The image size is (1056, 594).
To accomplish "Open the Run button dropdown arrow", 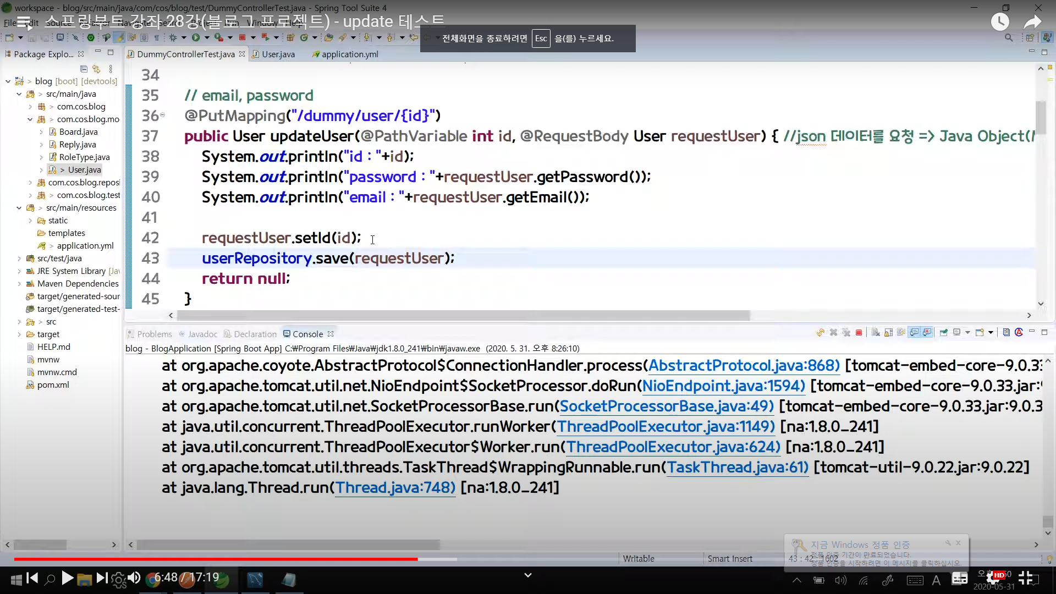I will click(207, 37).
